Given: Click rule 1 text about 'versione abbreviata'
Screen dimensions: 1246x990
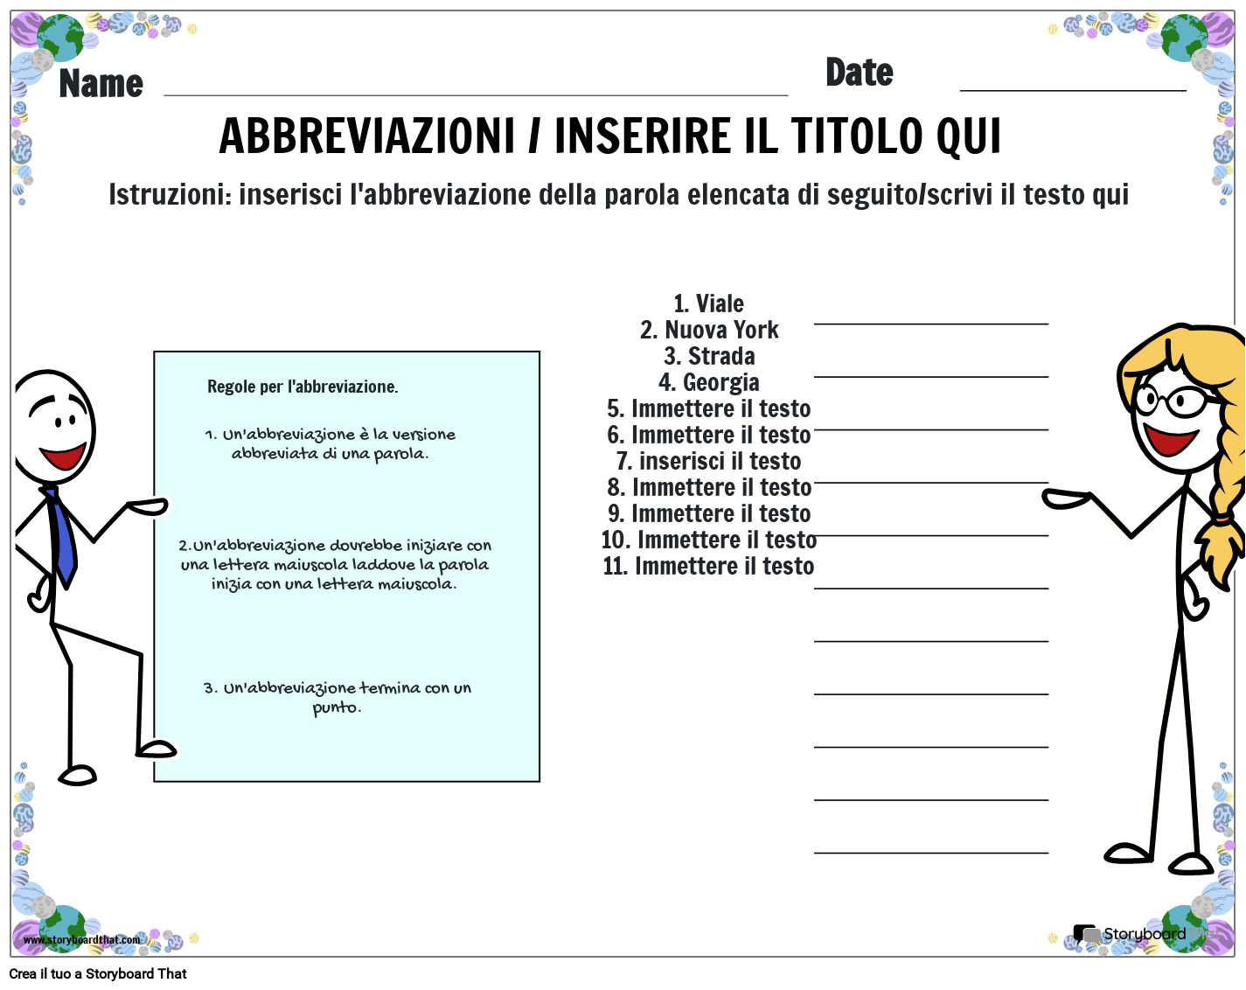Looking at the screenshot, I should (x=331, y=443).
